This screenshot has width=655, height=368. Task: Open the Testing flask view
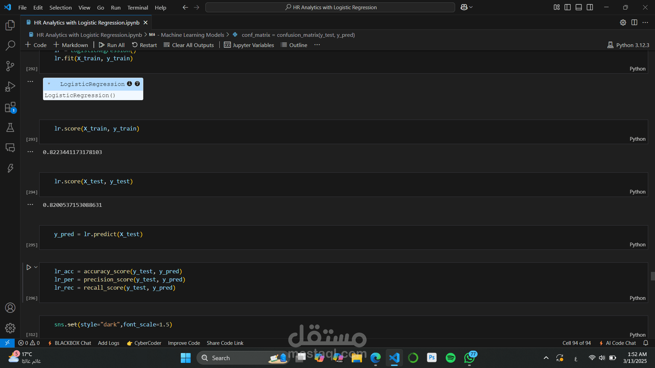click(x=10, y=127)
